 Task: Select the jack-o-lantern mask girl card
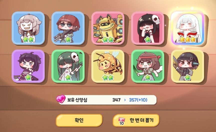28,28
